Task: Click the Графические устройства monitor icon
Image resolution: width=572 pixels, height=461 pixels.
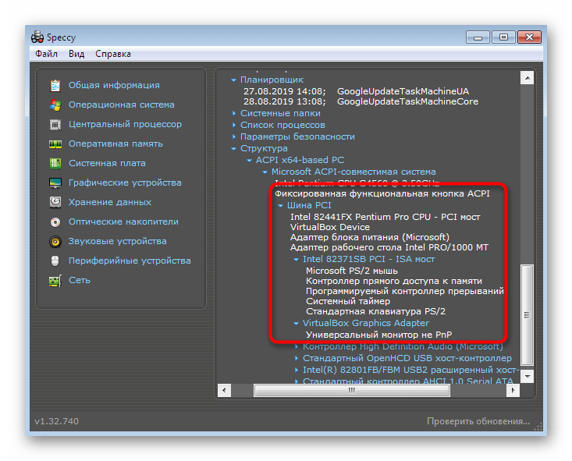Action: pos(55,183)
